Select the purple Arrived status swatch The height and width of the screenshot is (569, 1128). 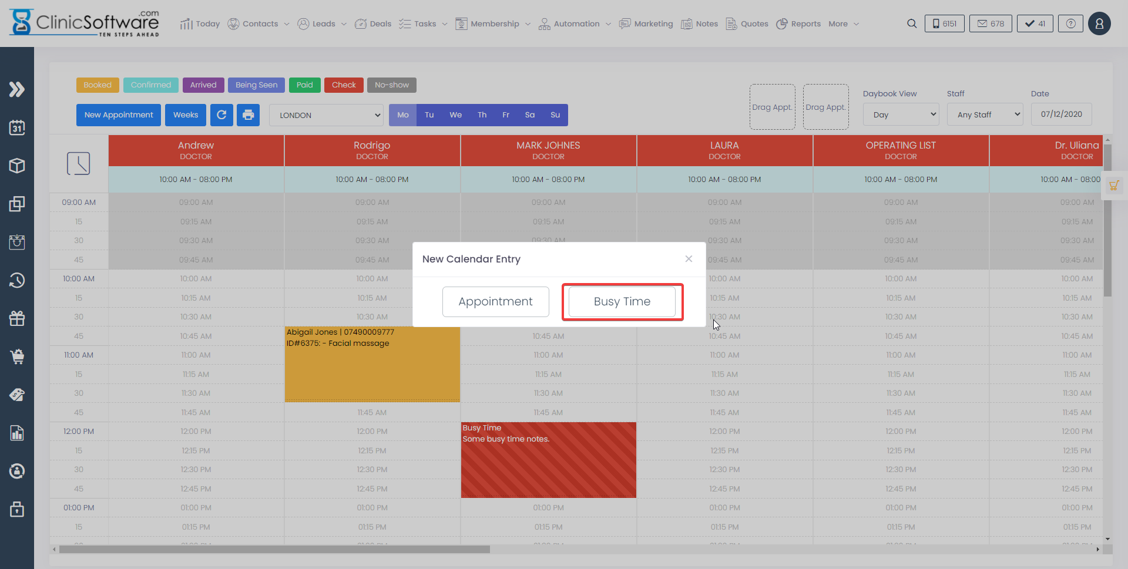point(203,85)
